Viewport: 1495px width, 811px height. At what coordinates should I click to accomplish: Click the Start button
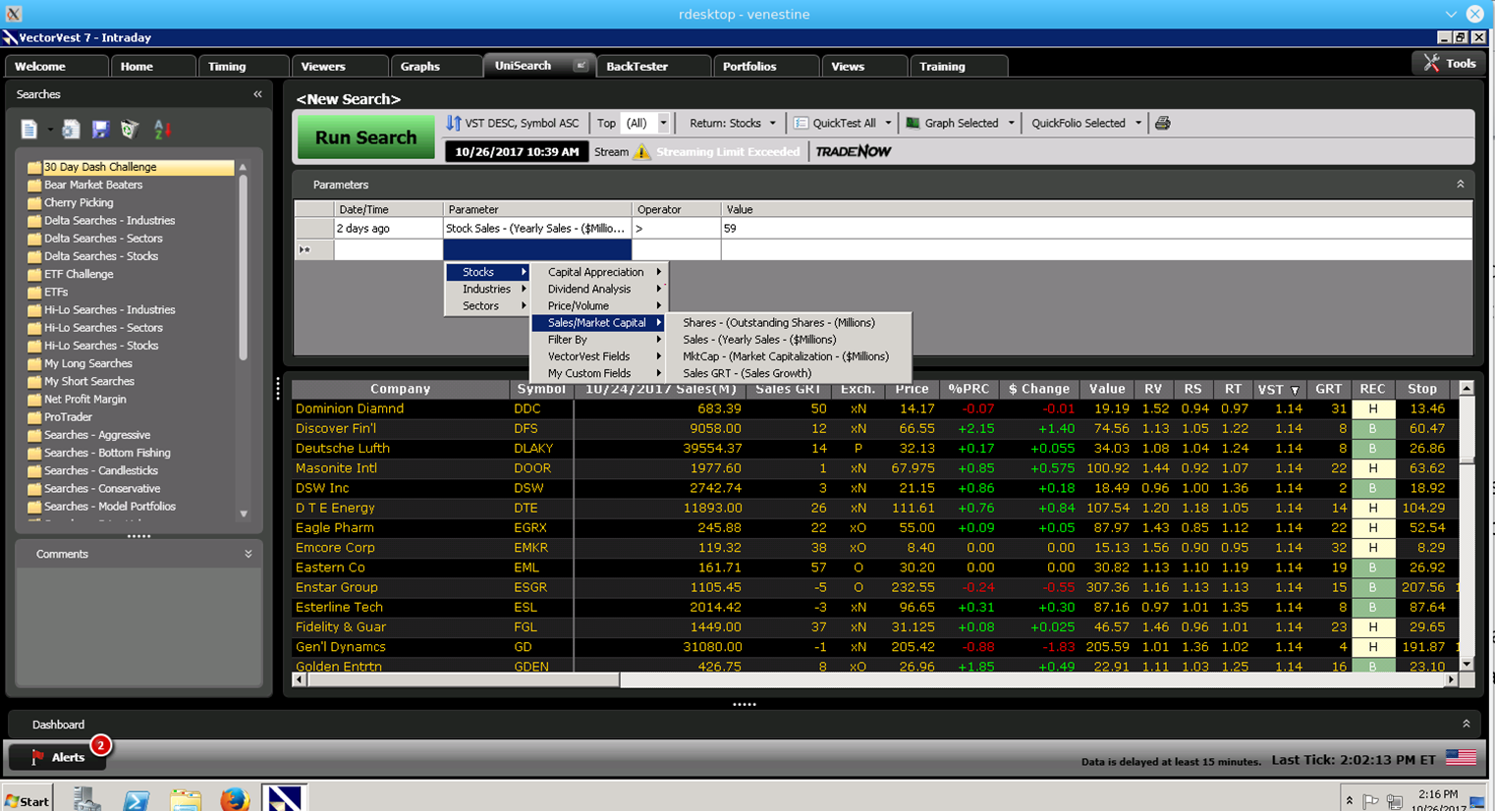(x=27, y=800)
